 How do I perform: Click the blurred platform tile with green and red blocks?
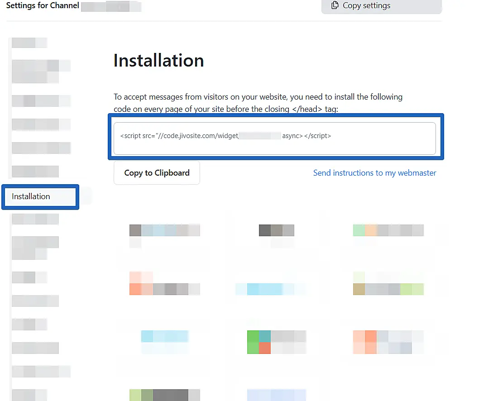tap(277, 342)
